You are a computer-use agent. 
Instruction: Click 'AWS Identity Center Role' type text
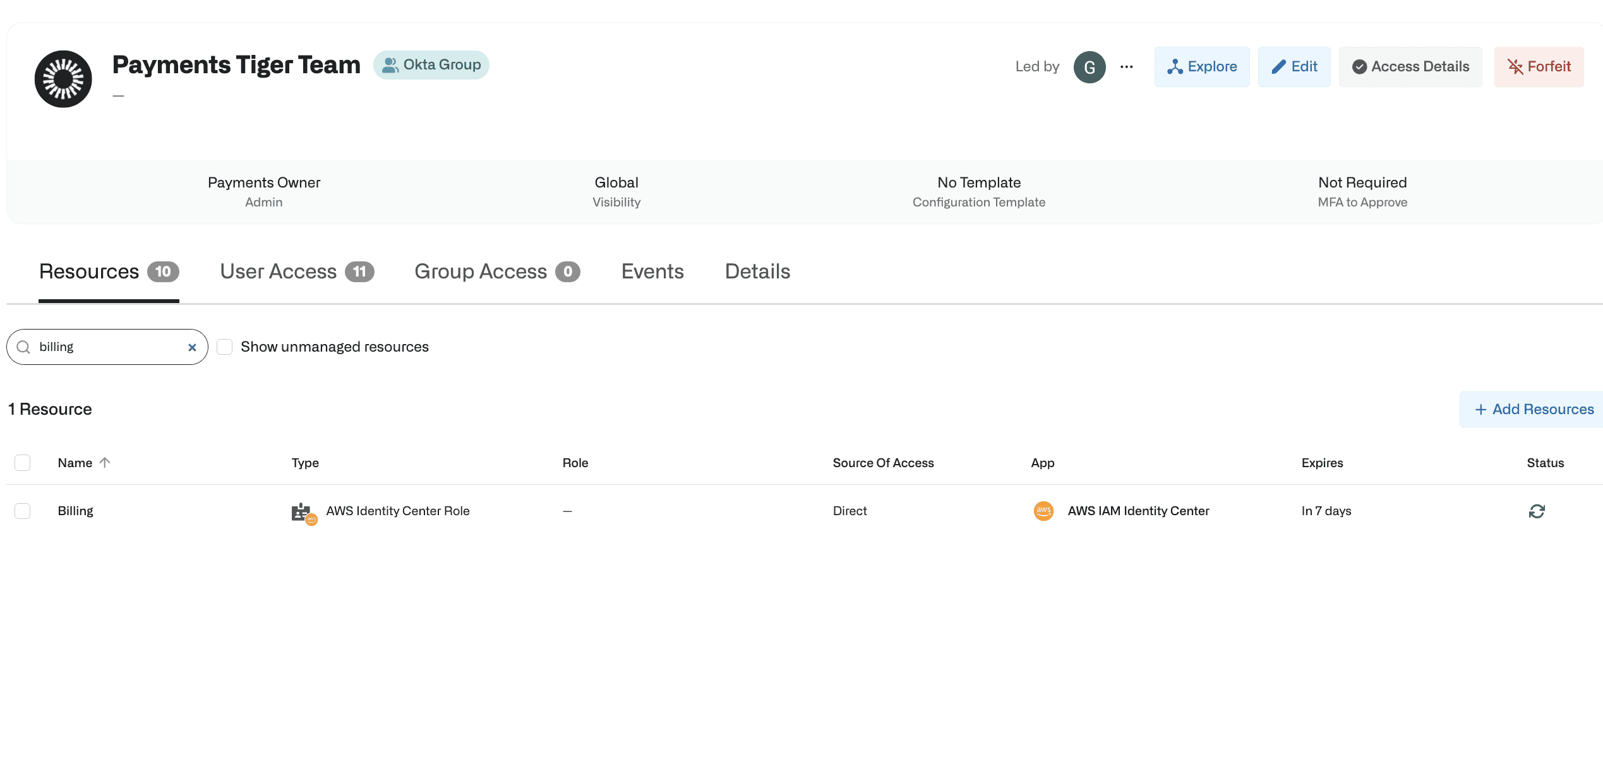click(398, 511)
